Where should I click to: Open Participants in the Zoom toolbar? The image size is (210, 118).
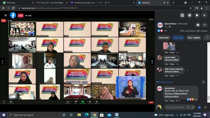point(68,102)
